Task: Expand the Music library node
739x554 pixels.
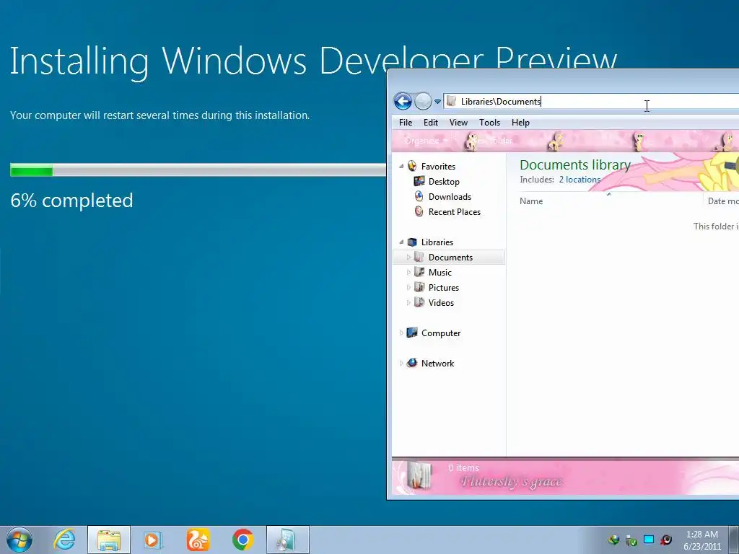Action: pyautogui.click(x=408, y=272)
